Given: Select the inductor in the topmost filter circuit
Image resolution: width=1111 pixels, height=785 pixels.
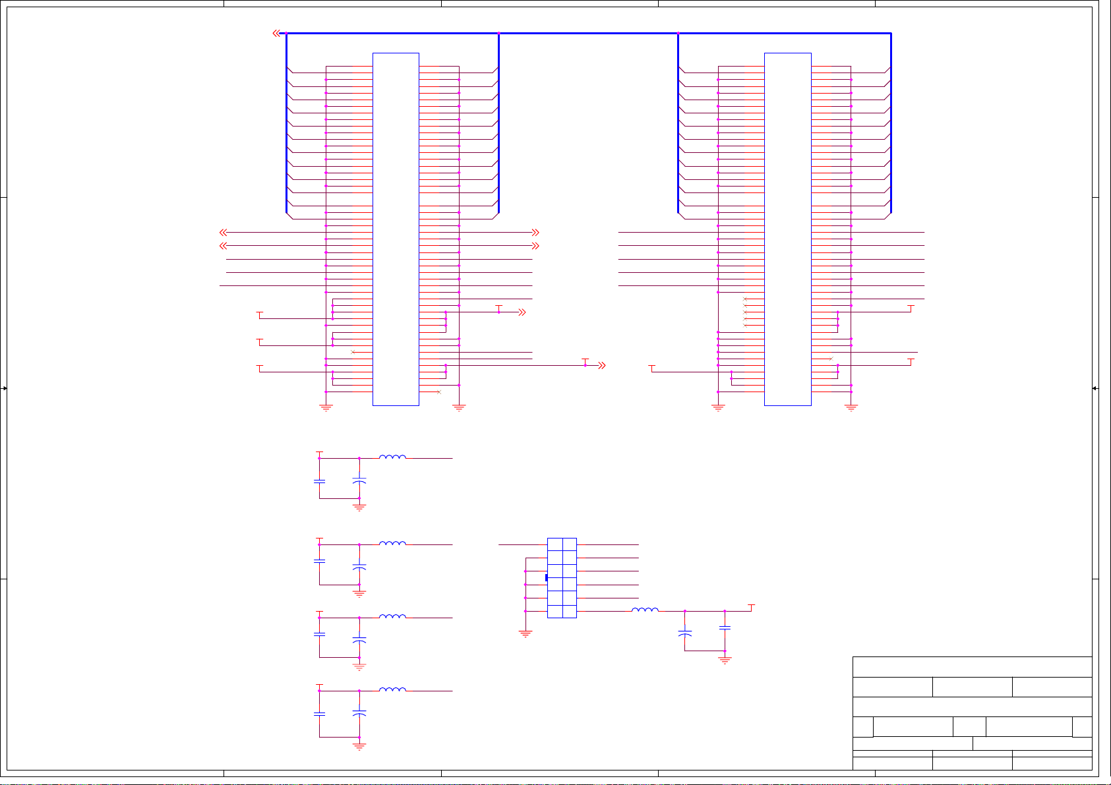Looking at the screenshot, I should click(392, 456).
